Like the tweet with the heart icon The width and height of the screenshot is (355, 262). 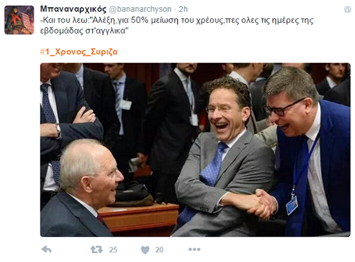pyautogui.click(x=145, y=250)
